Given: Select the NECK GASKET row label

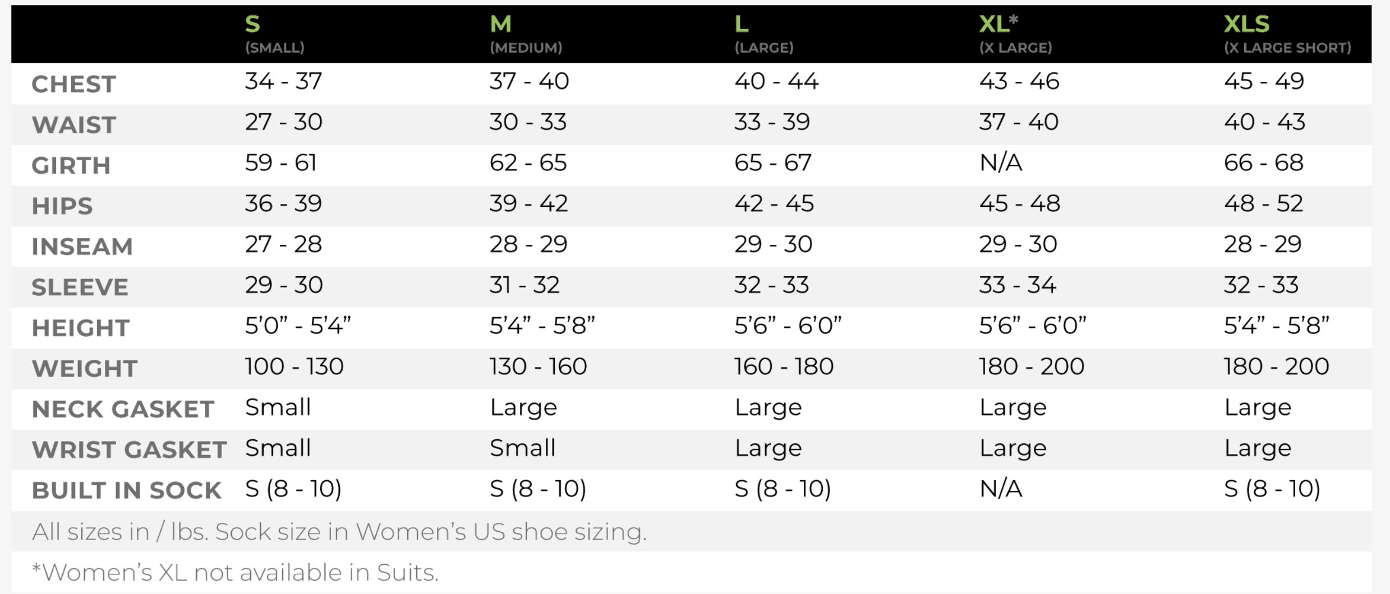Looking at the screenshot, I should [x=123, y=409].
